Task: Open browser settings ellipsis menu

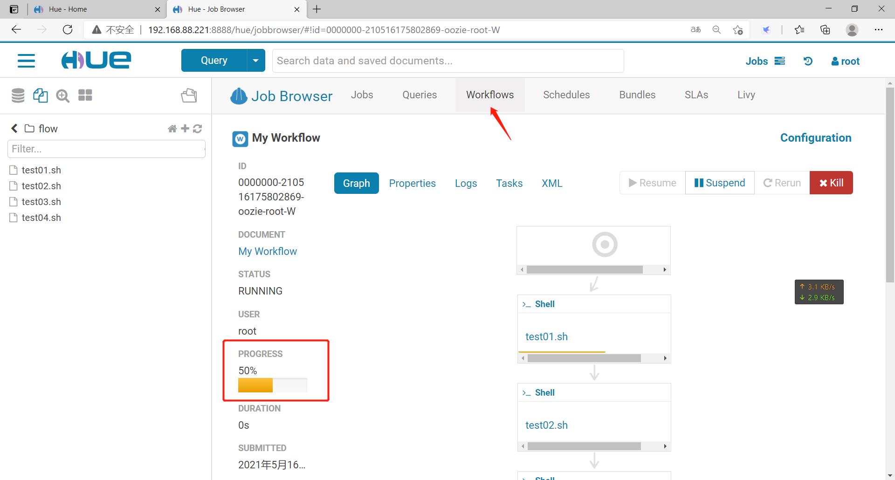Action: 879,30
